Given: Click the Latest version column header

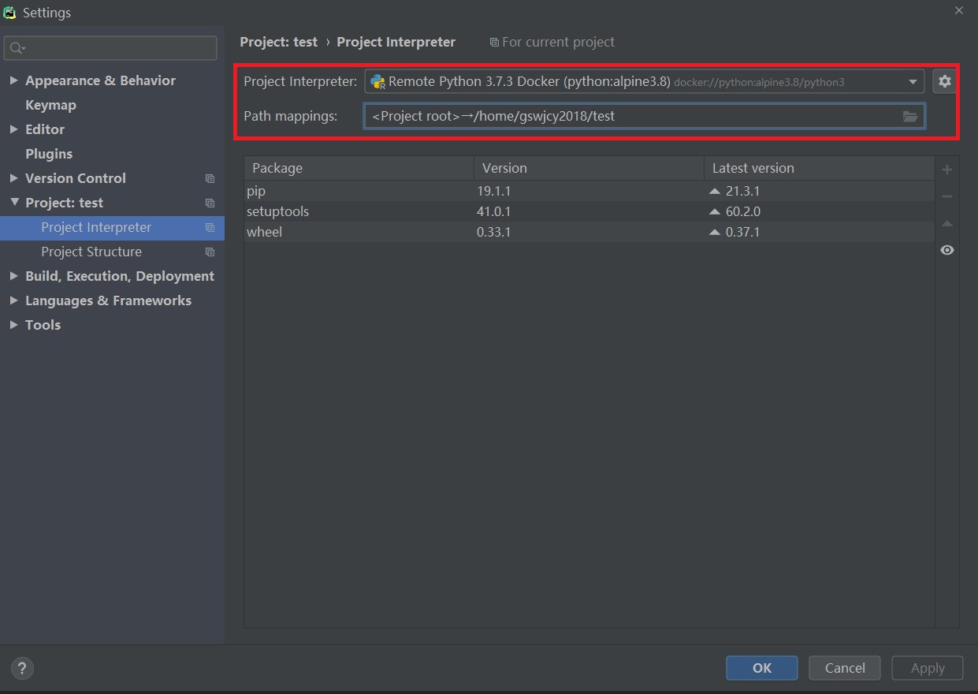Looking at the screenshot, I should click(x=819, y=168).
